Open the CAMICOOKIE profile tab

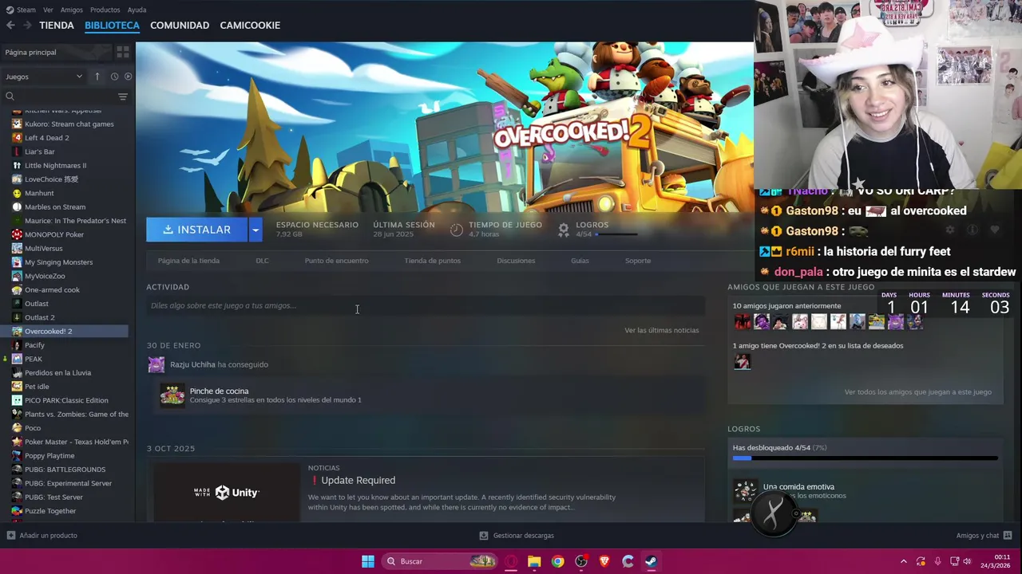(250, 26)
